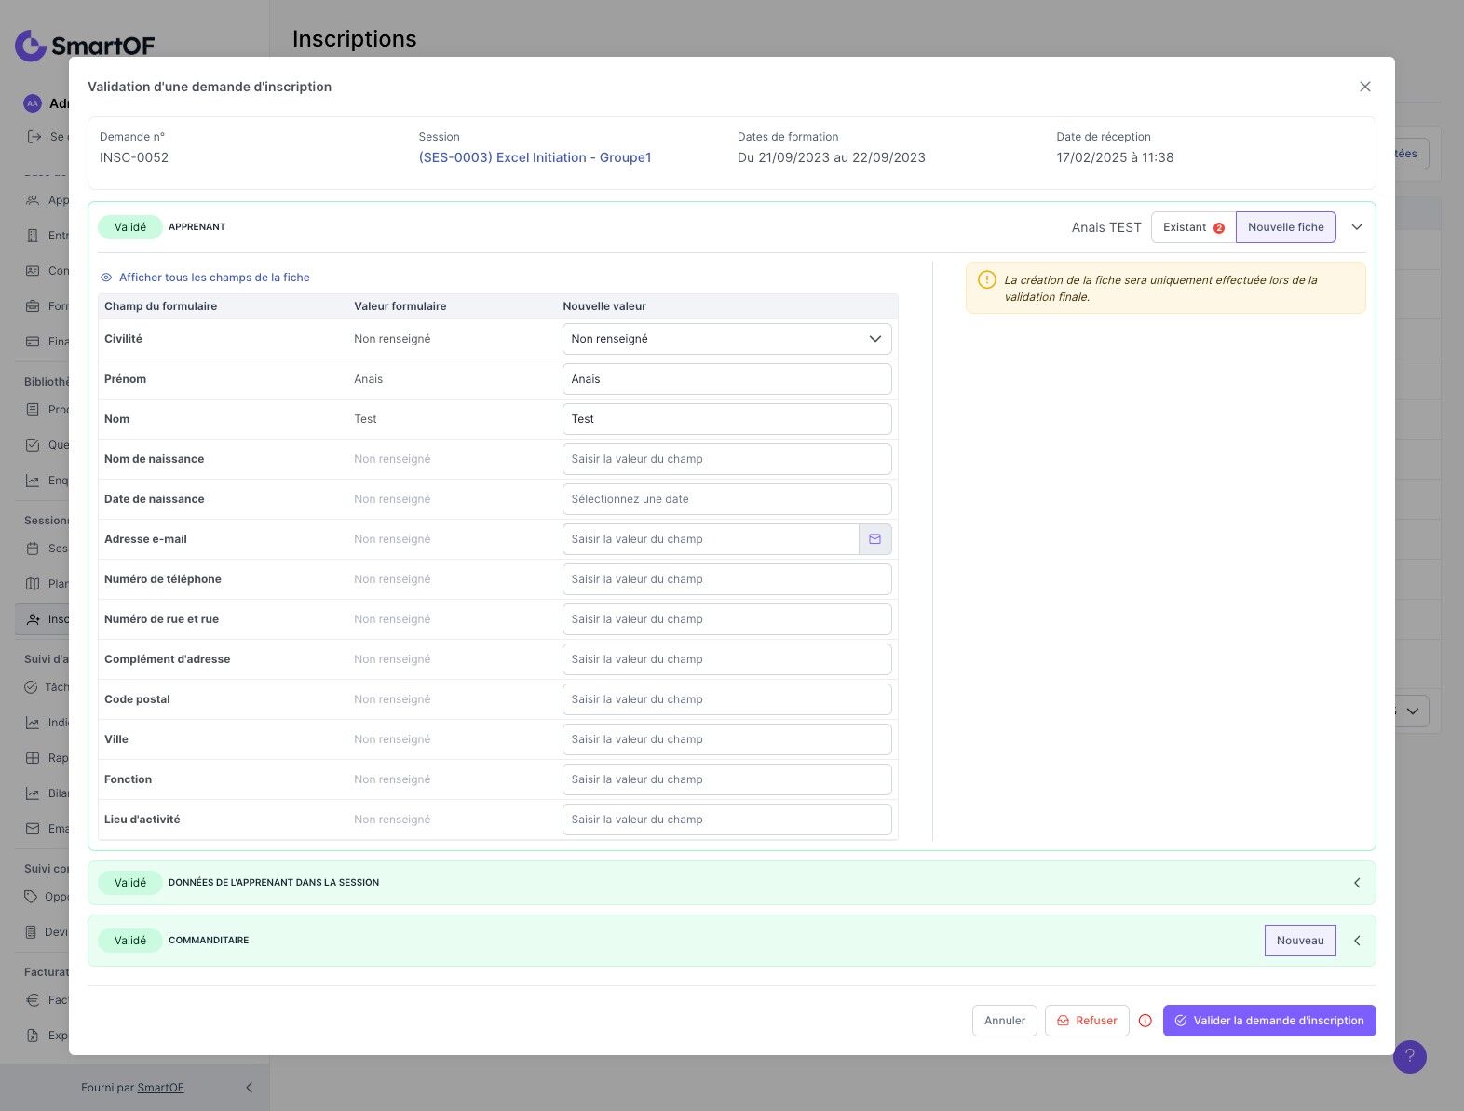Collapse sidebar with the chevron near SmartOF footer

pyautogui.click(x=249, y=1088)
